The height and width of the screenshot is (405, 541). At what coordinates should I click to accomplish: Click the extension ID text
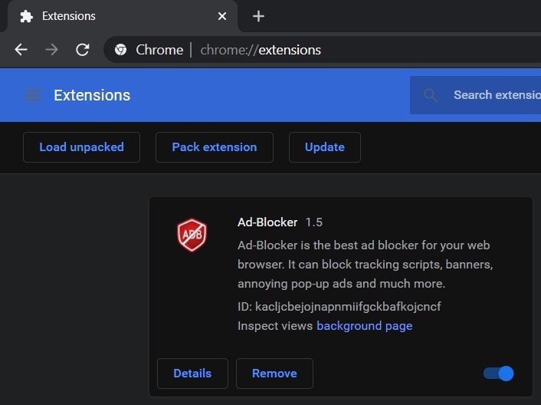[x=339, y=307]
